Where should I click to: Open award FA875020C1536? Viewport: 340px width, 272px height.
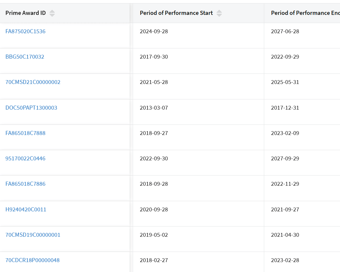click(x=25, y=31)
